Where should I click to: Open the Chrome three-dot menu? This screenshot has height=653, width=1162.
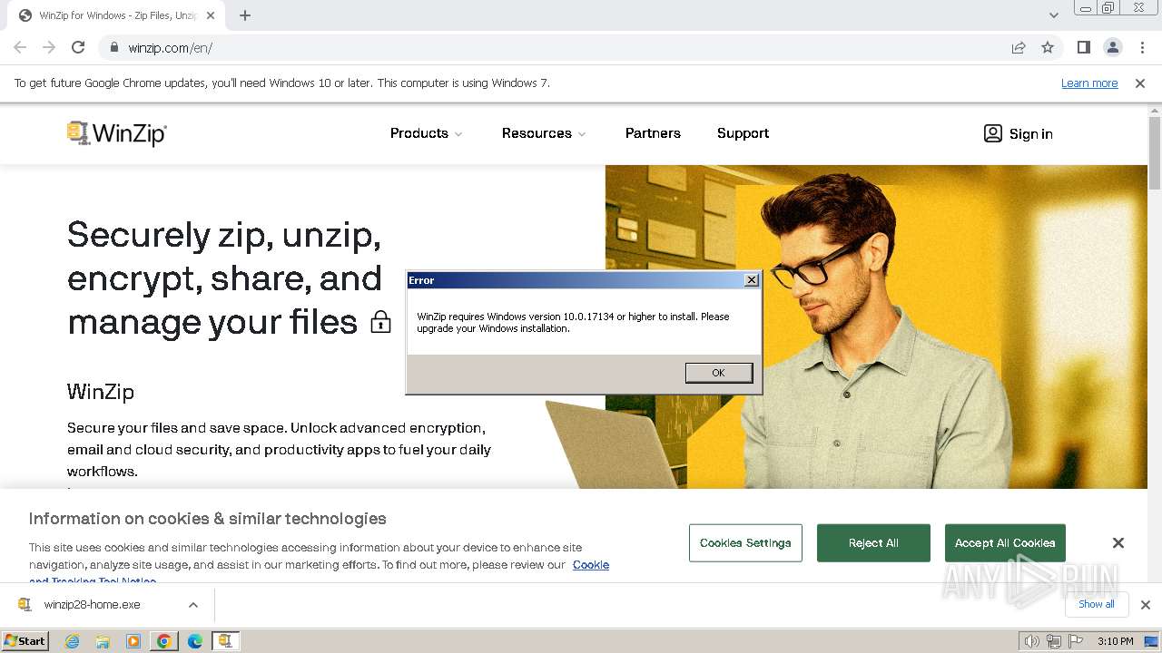coord(1142,47)
